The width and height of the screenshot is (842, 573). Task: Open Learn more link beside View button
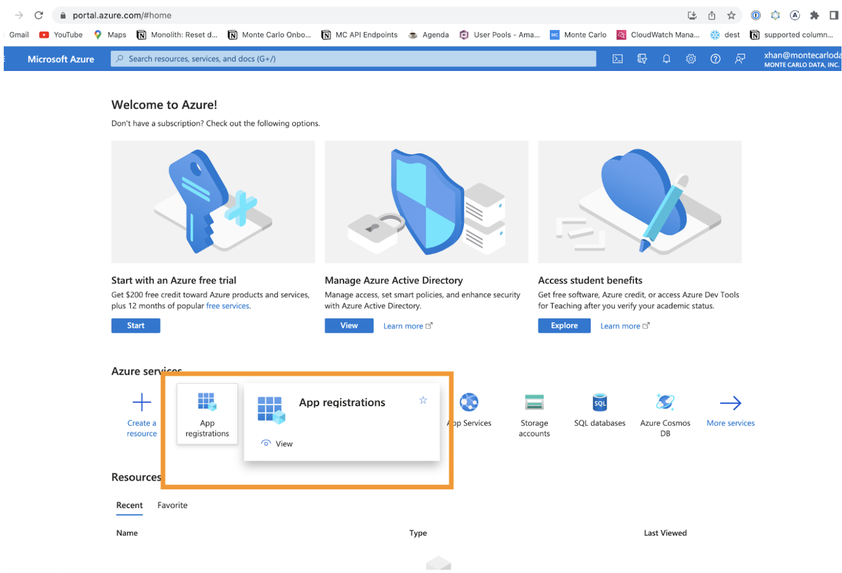(x=408, y=326)
